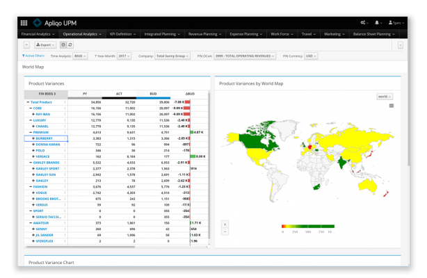
Task: Click the ΔBUD column header
Action: click(190, 94)
